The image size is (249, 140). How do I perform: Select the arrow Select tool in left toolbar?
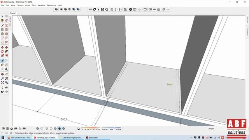(2, 16)
